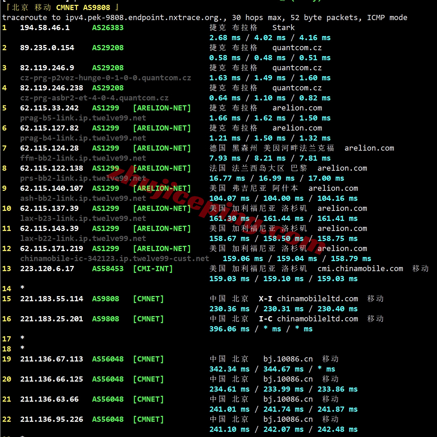Click latency 16.77 ms on hop 8

click(227, 178)
